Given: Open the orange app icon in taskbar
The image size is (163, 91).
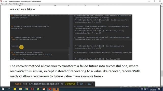Looking at the screenshot, I should (44, 89).
